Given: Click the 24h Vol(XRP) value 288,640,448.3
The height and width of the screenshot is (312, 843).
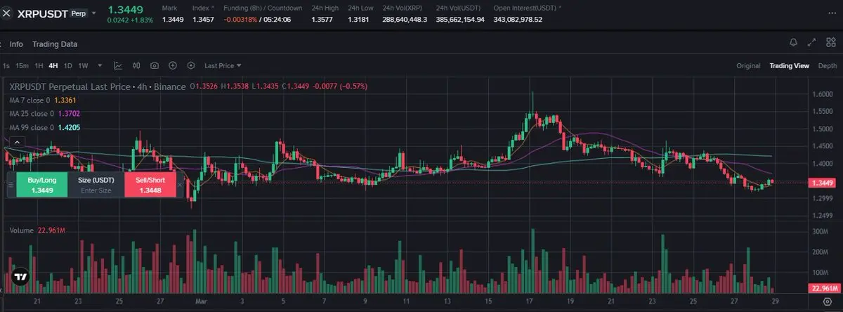Looking at the screenshot, I should click(x=405, y=19).
